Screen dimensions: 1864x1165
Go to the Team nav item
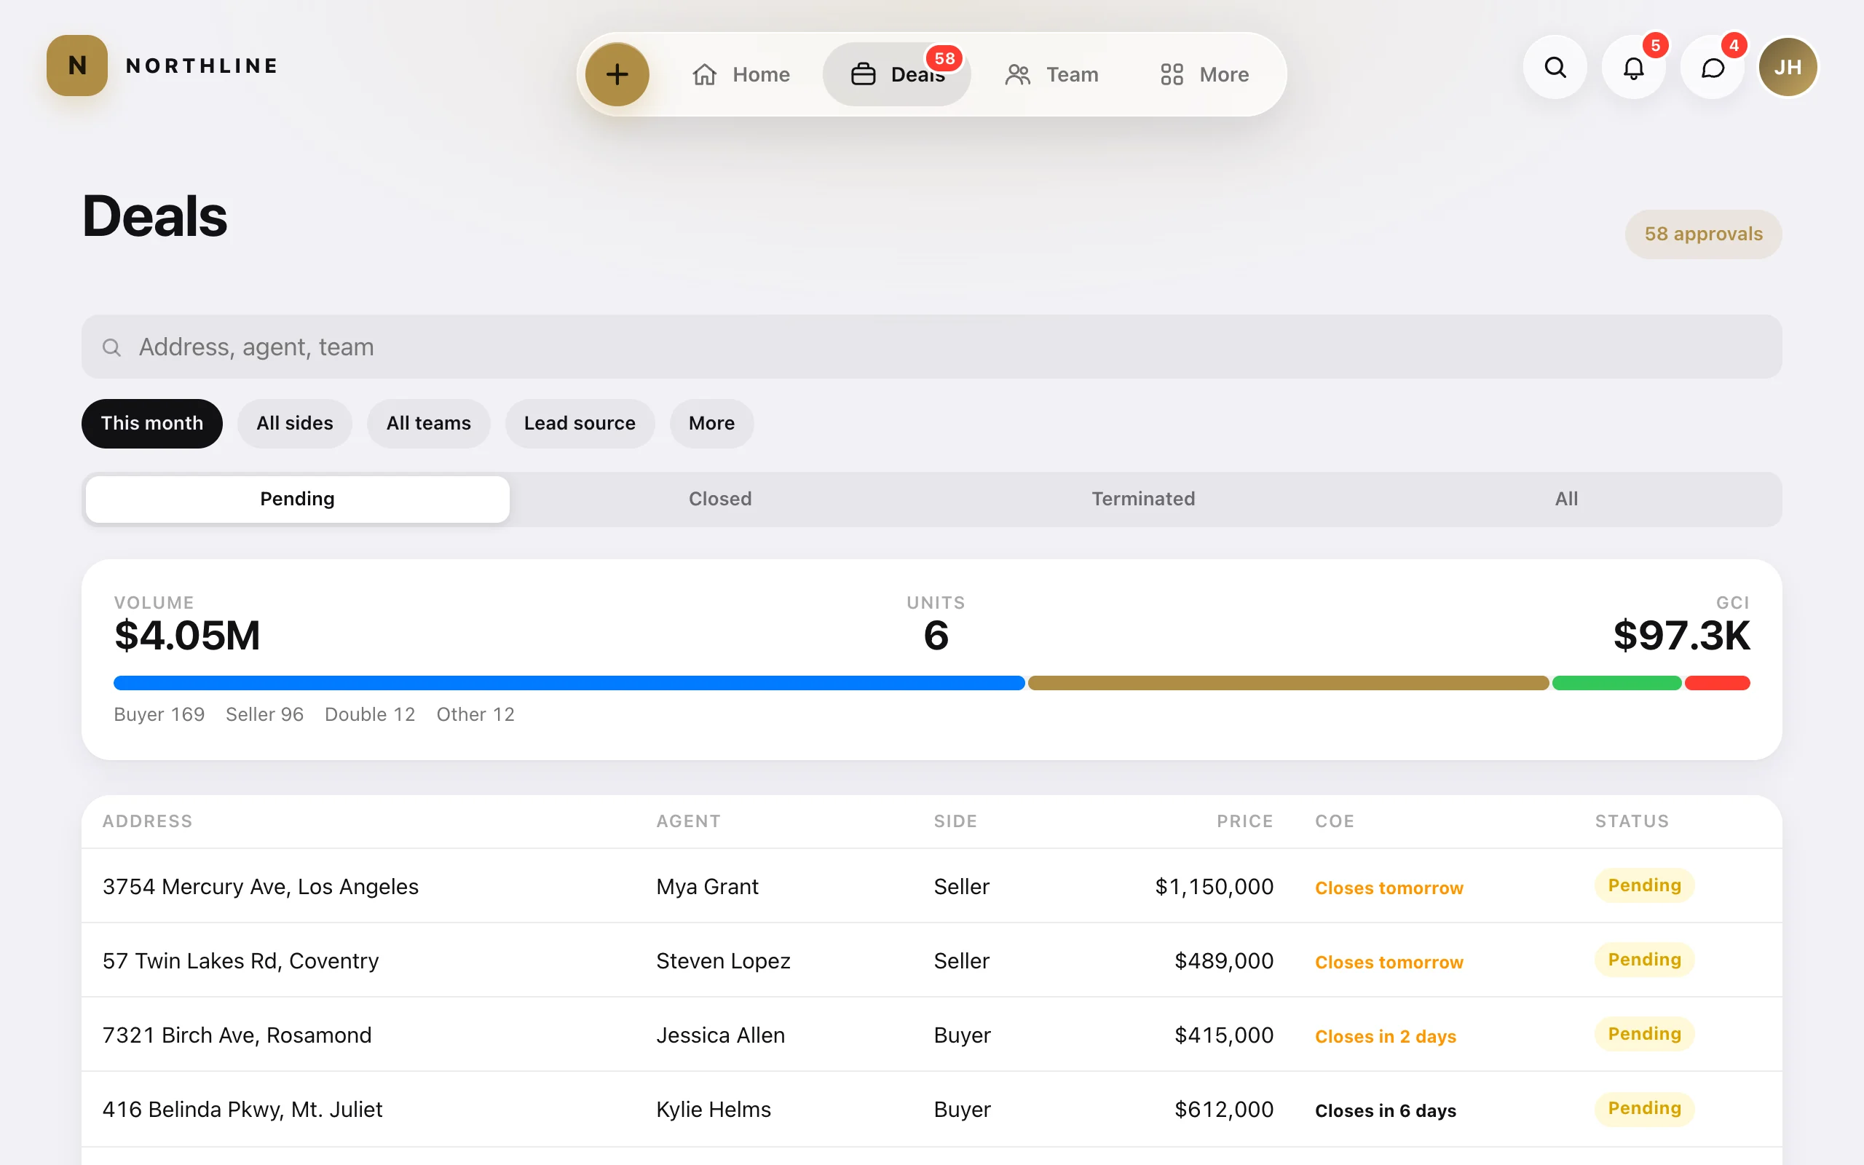pyautogui.click(x=1051, y=74)
